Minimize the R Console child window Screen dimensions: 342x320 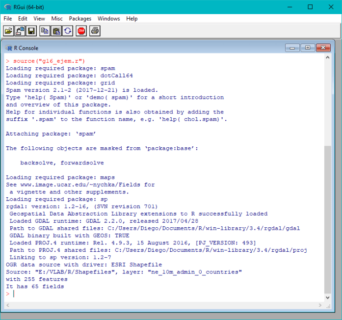click(x=292, y=48)
